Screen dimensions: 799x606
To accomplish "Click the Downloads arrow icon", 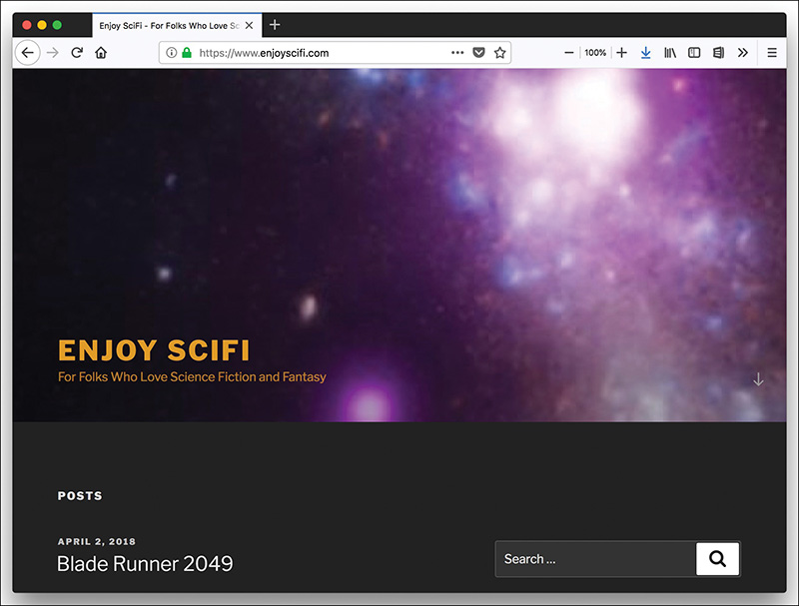I will pyautogui.click(x=646, y=52).
